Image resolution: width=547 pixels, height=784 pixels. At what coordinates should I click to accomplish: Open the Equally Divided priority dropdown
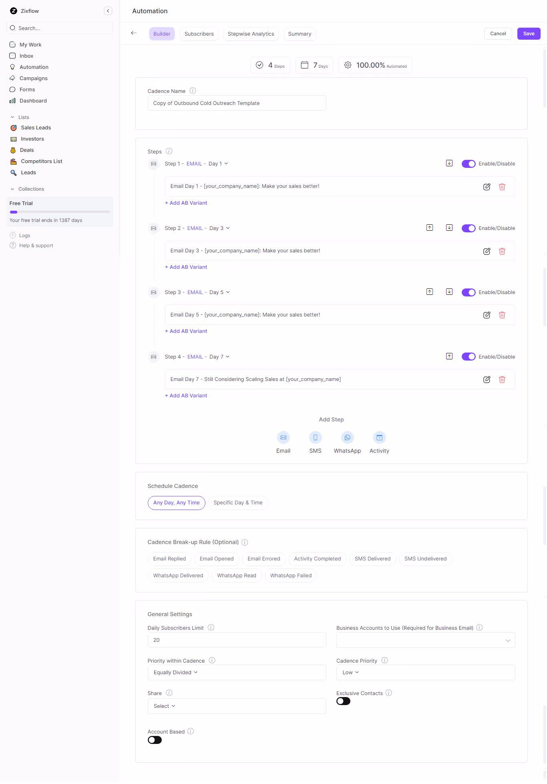click(x=237, y=673)
